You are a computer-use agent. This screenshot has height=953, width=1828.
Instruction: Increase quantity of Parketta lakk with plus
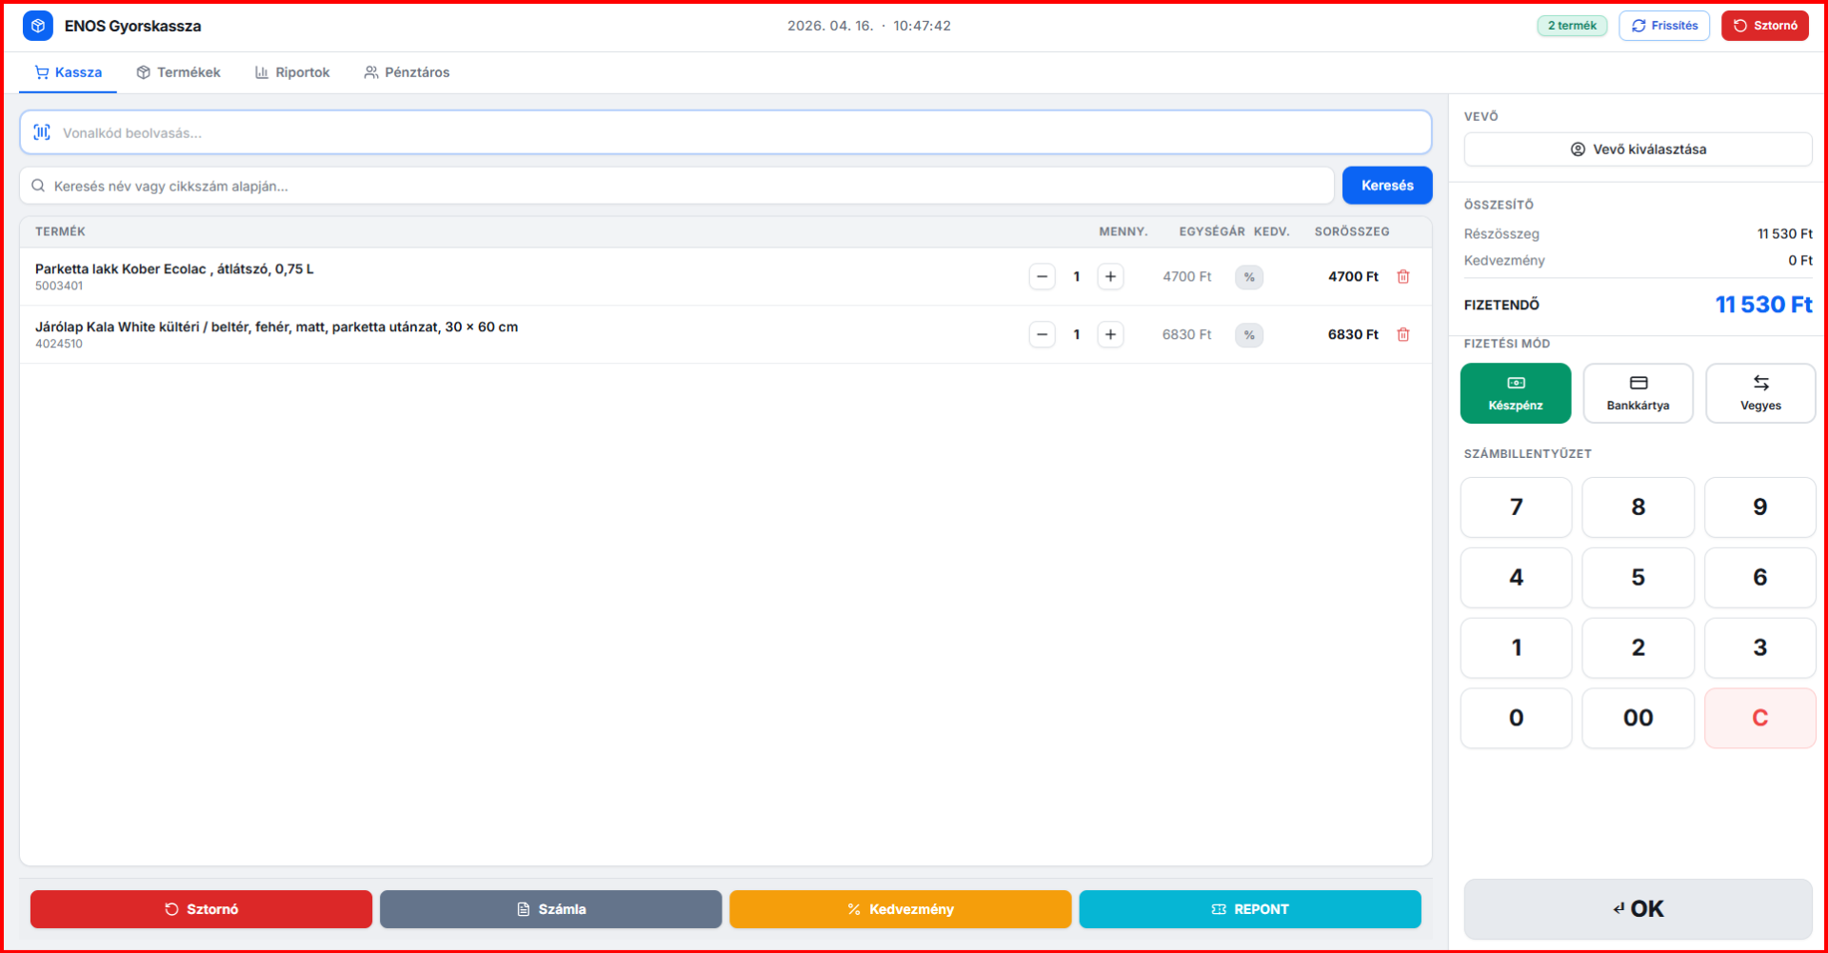[x=1110, y=277]
